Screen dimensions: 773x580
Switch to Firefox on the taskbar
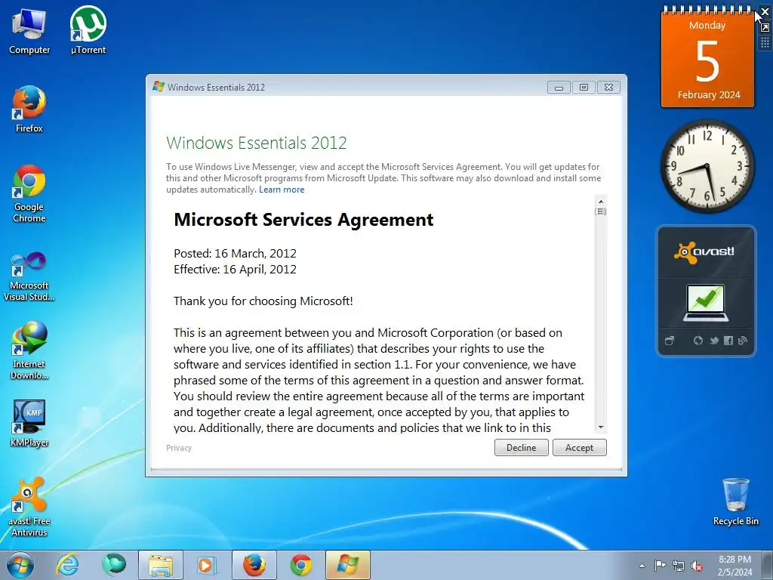pyautogui.click(x=254, y=565)
